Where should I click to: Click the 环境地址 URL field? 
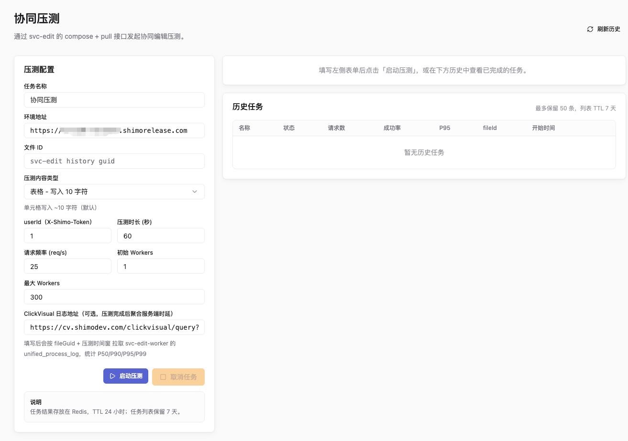click(x=114, y=130)
